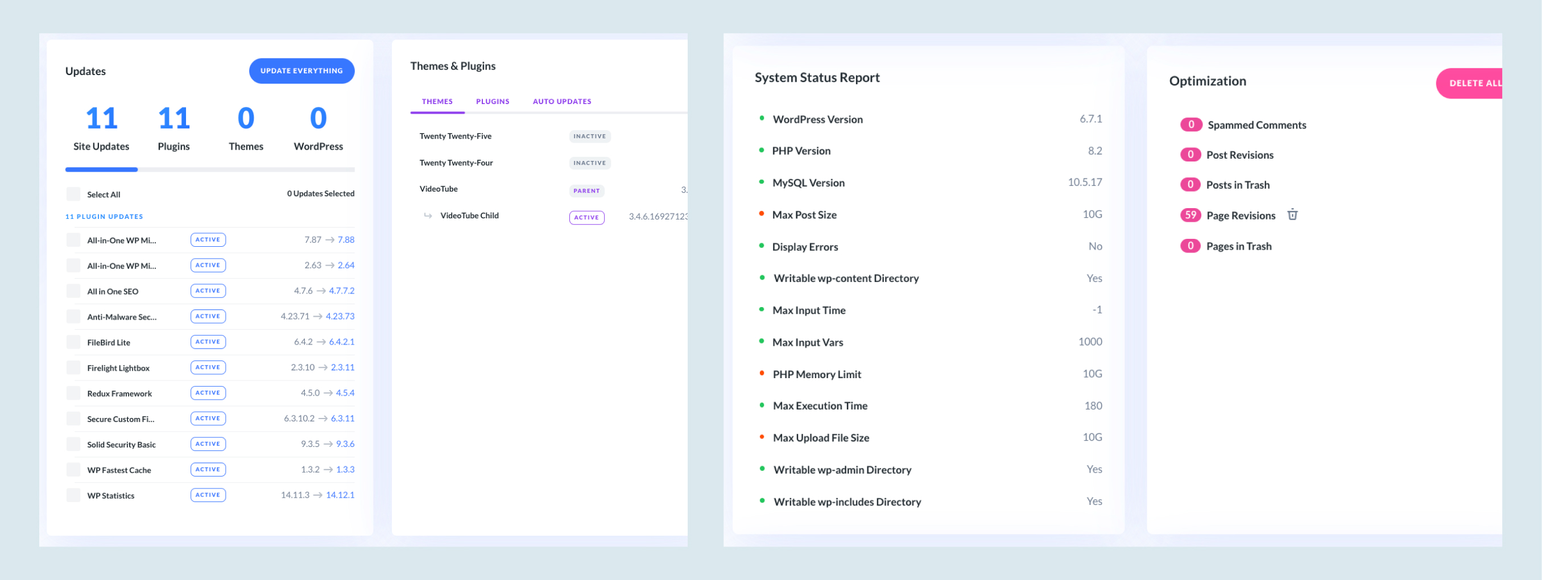Click the PHP Memory Limit label
Screen dimensions: 1542x580
coord(817,374)
